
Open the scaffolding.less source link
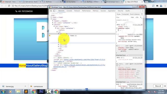point(135,84)
